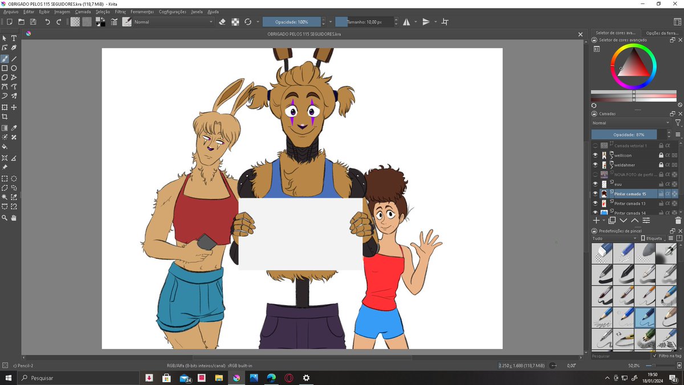The width and height of the screenshot is (684, 385).
Task: Select the Fill bucket tool
Action: pos(5,147)
